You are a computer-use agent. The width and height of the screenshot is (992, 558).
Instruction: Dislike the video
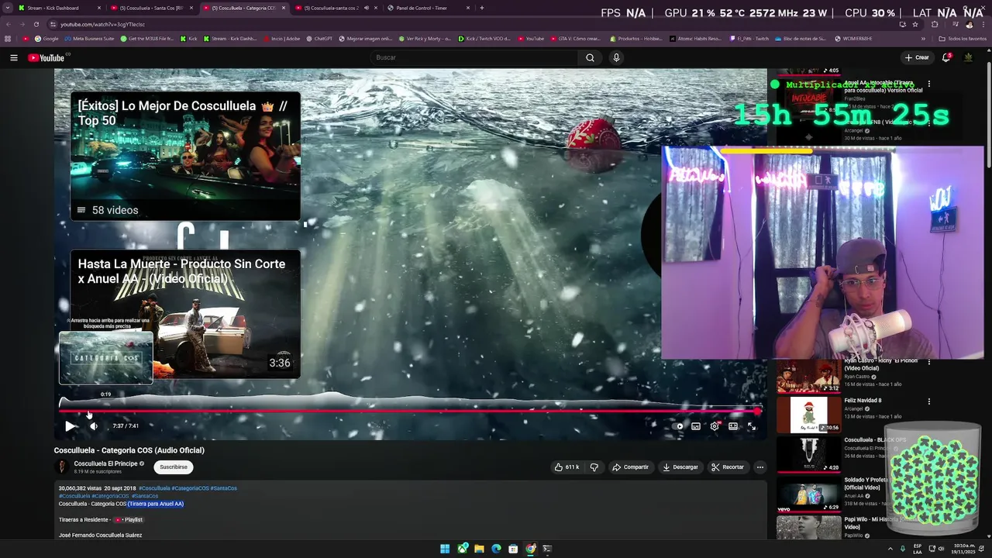tap(594, 467)
